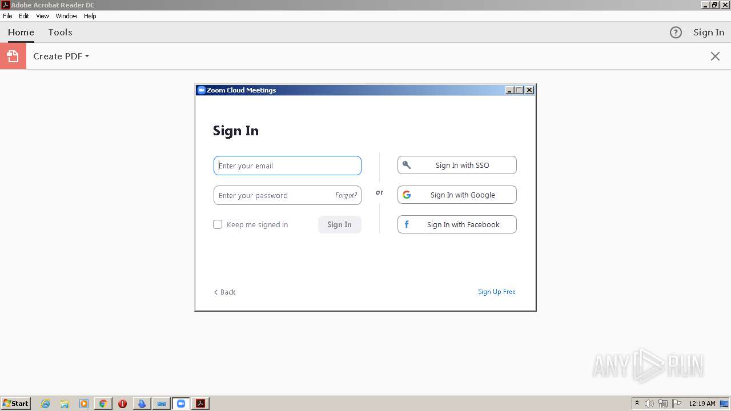The image size is (731, 411).
Task: Choose Sign In with Facebook
Action: [x=457, y=224]
